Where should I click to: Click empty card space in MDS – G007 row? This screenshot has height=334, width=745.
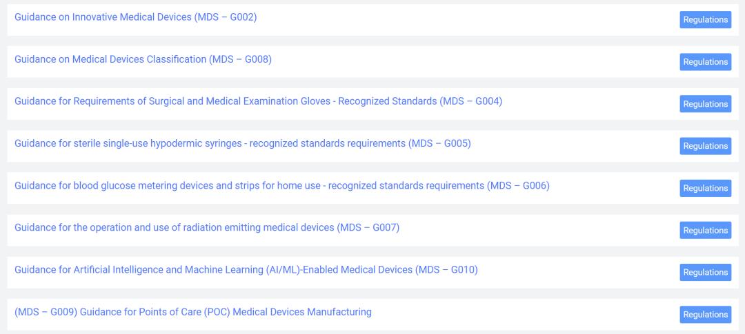pyautogui.click(x=538, y=230)
